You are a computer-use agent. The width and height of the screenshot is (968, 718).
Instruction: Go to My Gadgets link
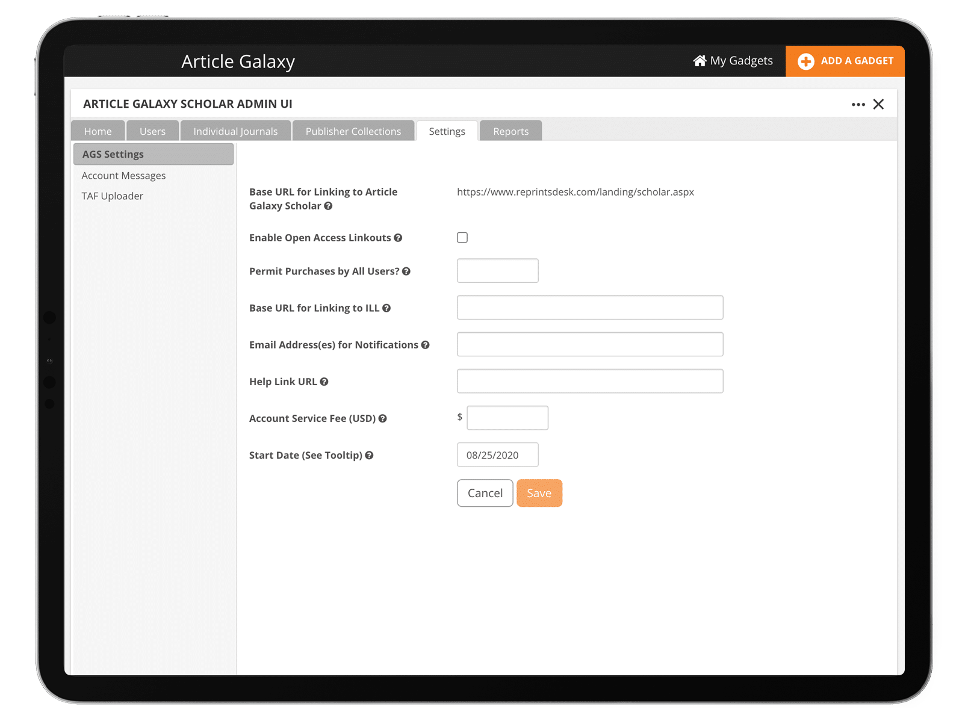(x=733, y=61)
